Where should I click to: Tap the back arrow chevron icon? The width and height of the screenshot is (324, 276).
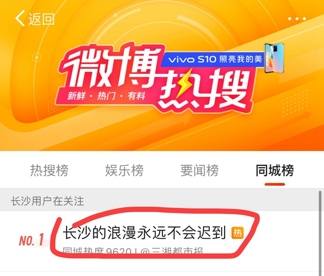click(20, 18)
